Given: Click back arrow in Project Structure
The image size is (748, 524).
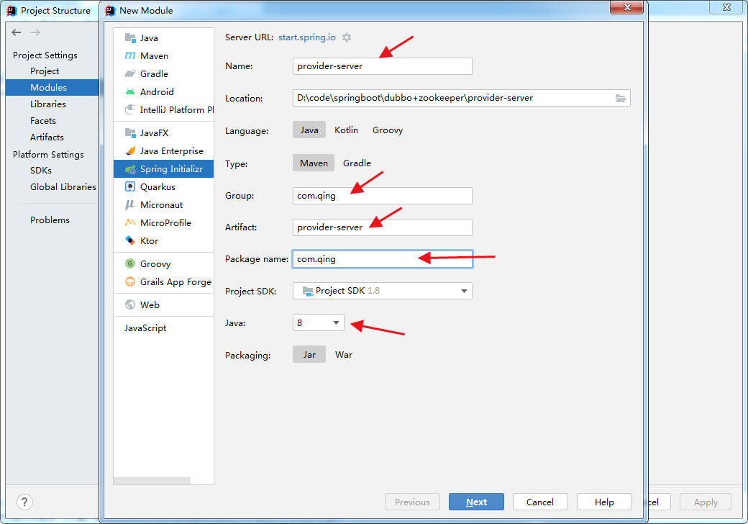Looking at the screenshot, I should pos(17,32).
